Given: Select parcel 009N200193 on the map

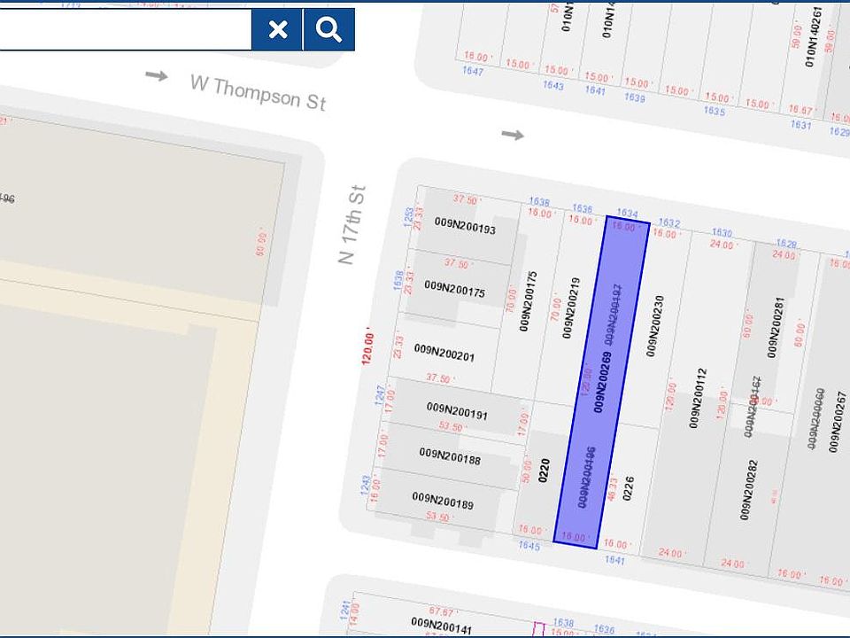Looking at the screenshot, I should [x=465, y=225].
